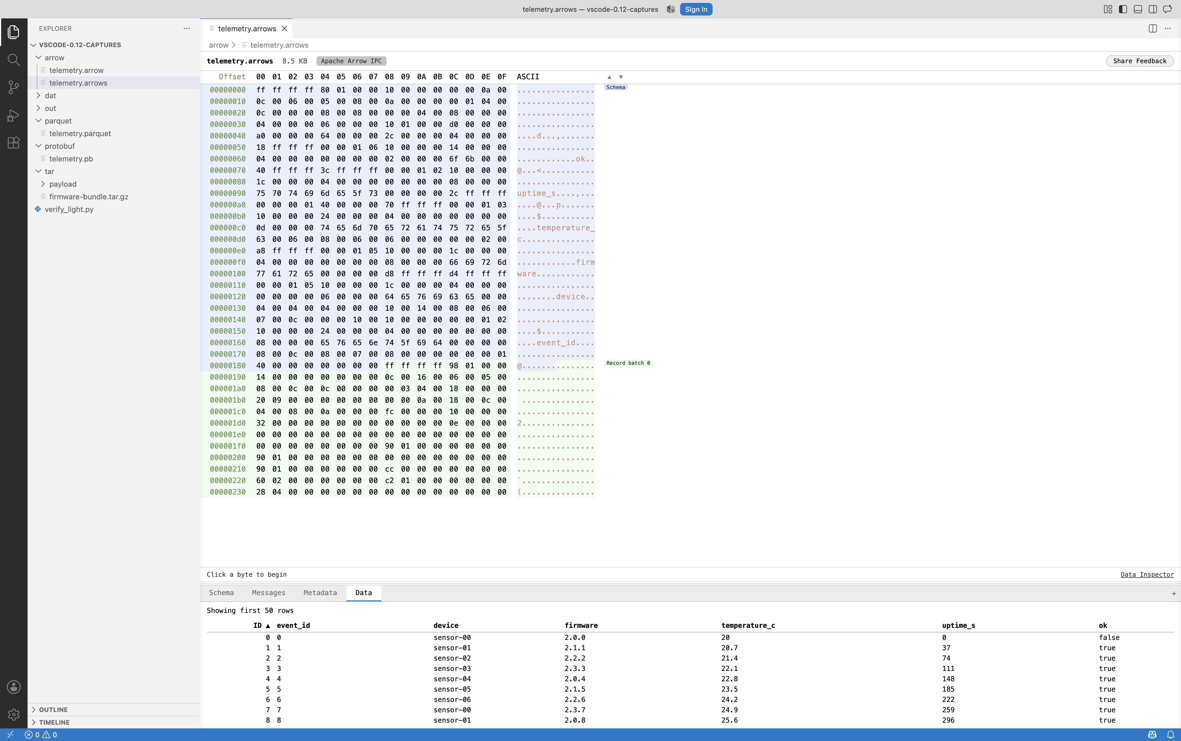Open the Customize Layout icon
The width and height of the screenshot is (1181, 741).
1108,9
